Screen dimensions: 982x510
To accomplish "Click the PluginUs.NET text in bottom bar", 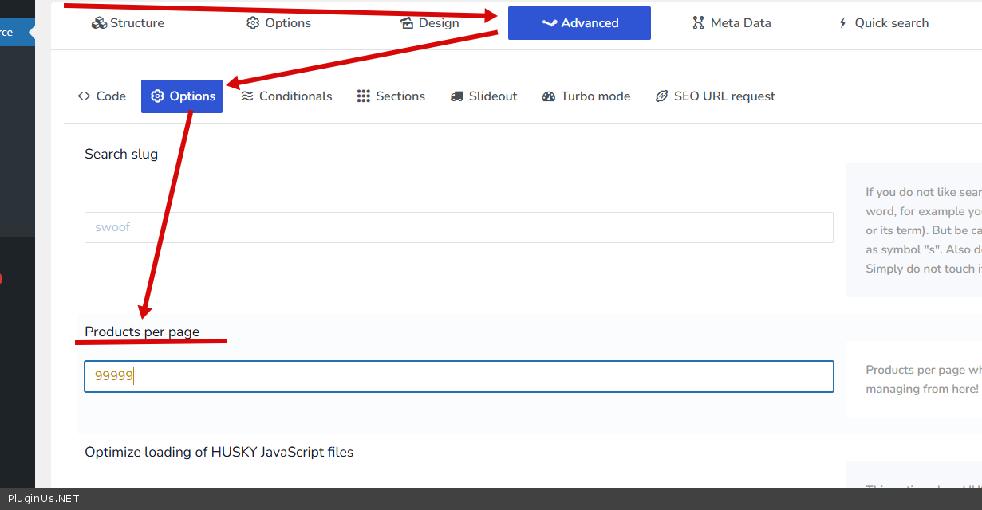I will [44, 499].
